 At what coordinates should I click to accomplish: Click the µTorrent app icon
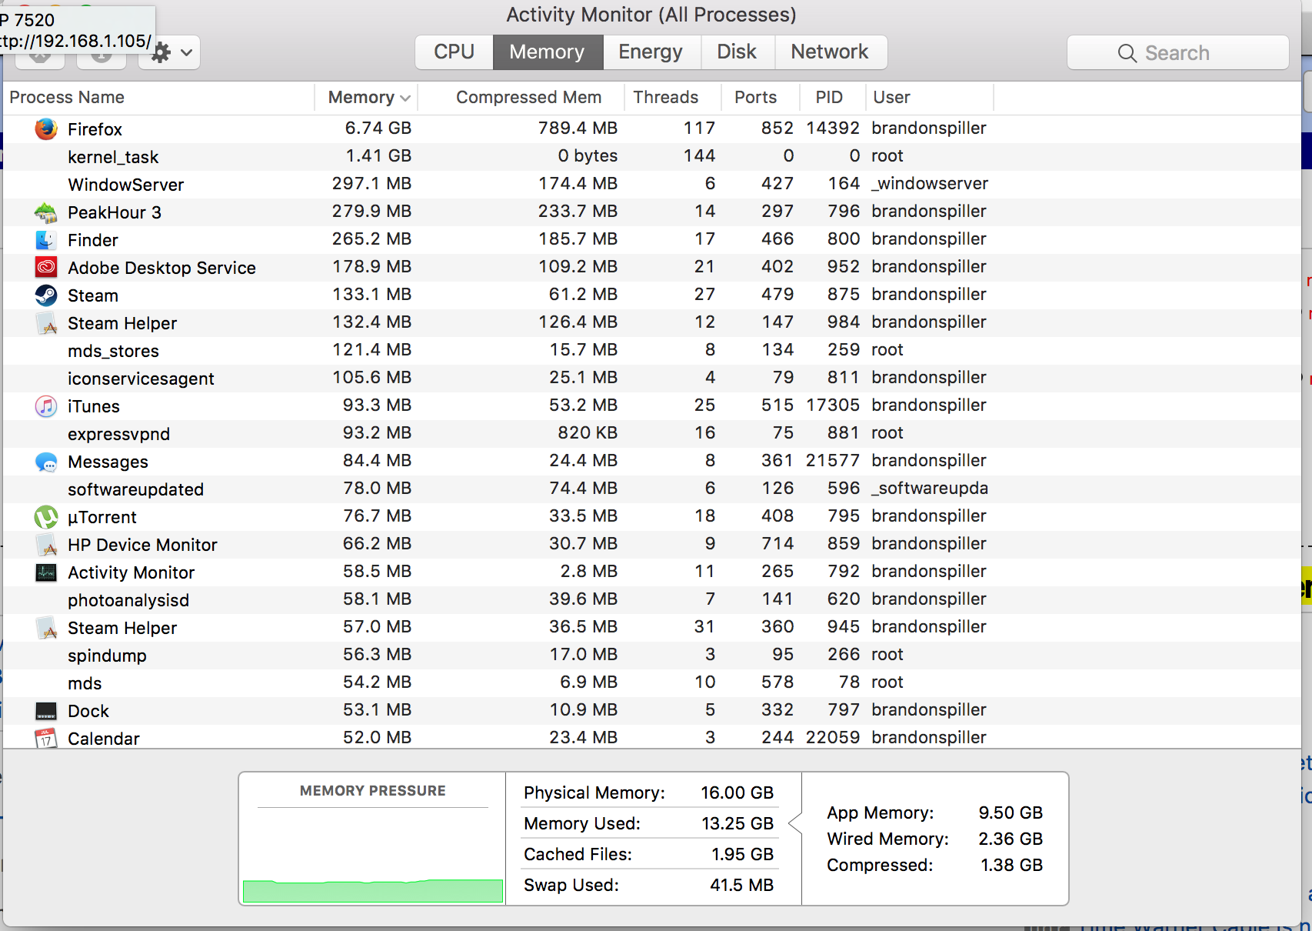click(x=46, y=516)
